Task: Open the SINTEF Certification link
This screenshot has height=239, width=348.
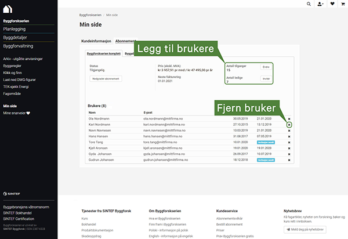Action: point(19,219)
